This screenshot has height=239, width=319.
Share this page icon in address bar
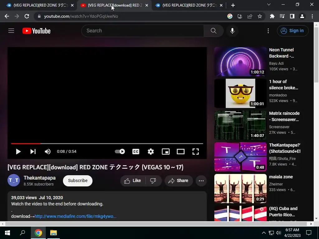pos(250,16)
